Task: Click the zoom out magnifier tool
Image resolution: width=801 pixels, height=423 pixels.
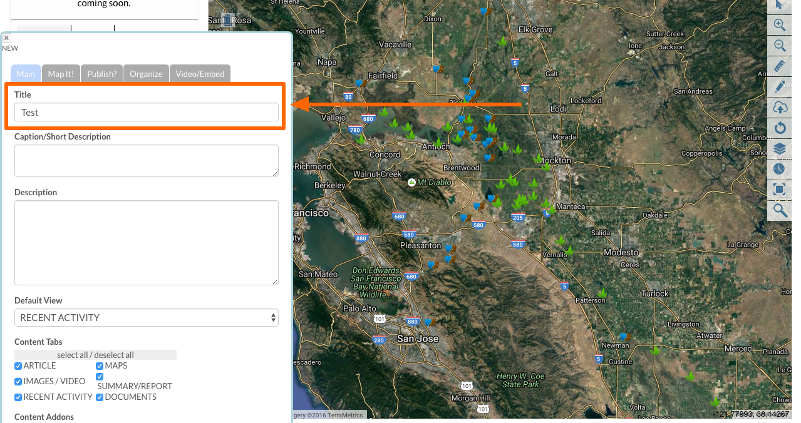Action: (x=780, y=46)
